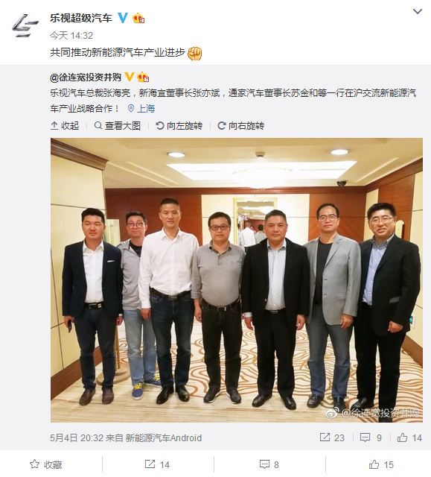Viewport: 431px width, 477px height.
Task: Repost the original post showing 23 shares
Action: click(332, 437)
